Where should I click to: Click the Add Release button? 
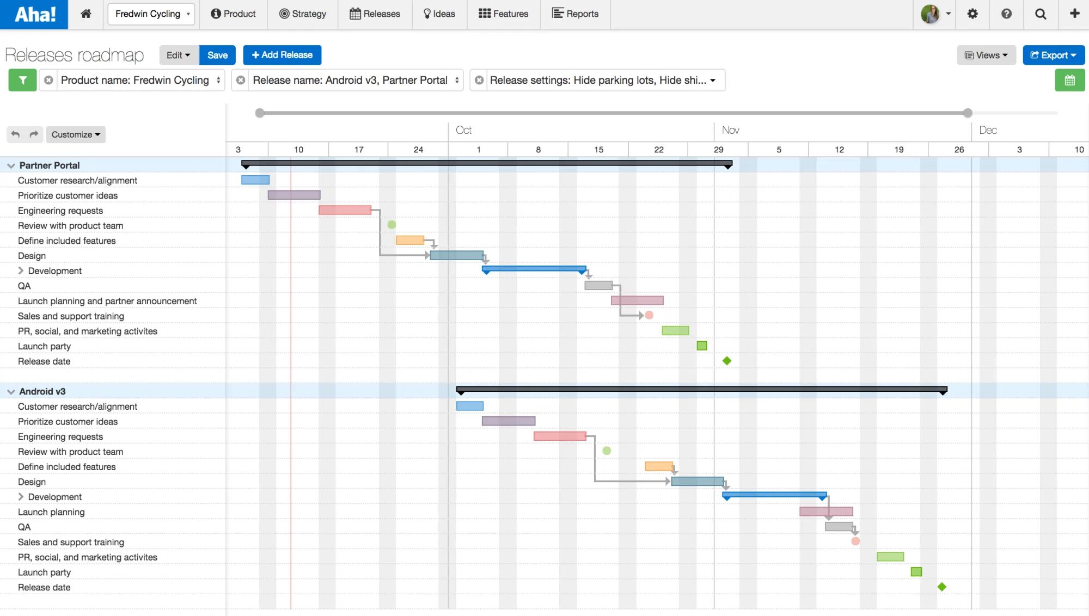282,54
